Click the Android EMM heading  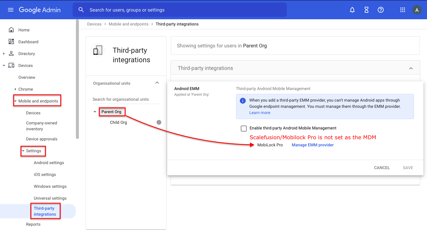[187, 89]
